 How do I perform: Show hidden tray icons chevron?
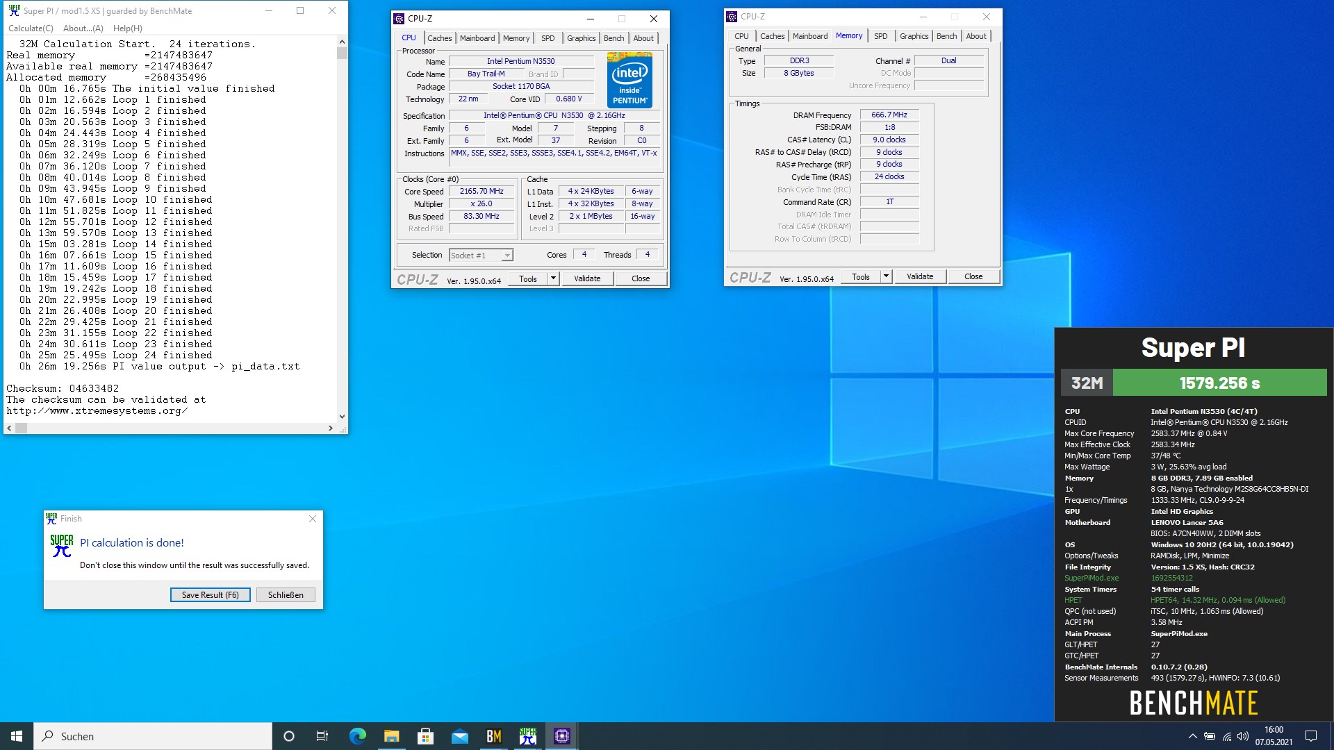1192,736
